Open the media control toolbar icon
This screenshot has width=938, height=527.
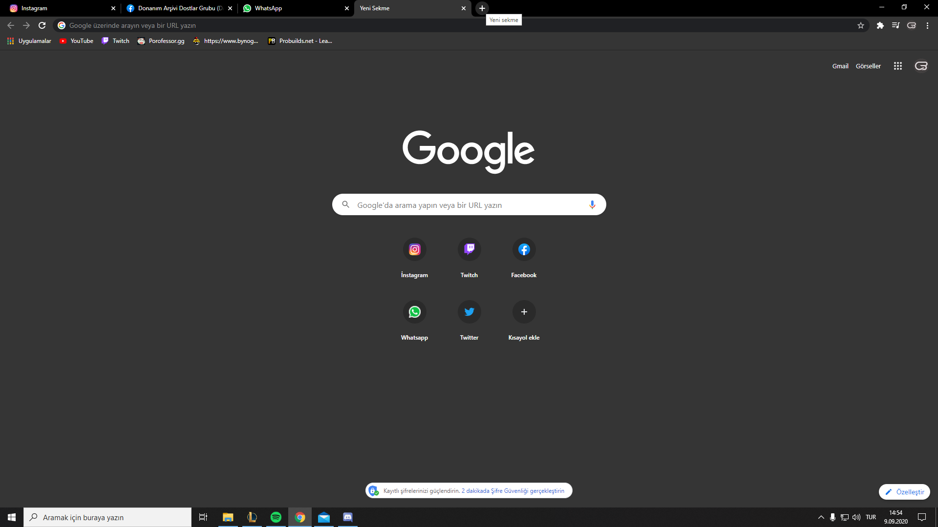896,25
